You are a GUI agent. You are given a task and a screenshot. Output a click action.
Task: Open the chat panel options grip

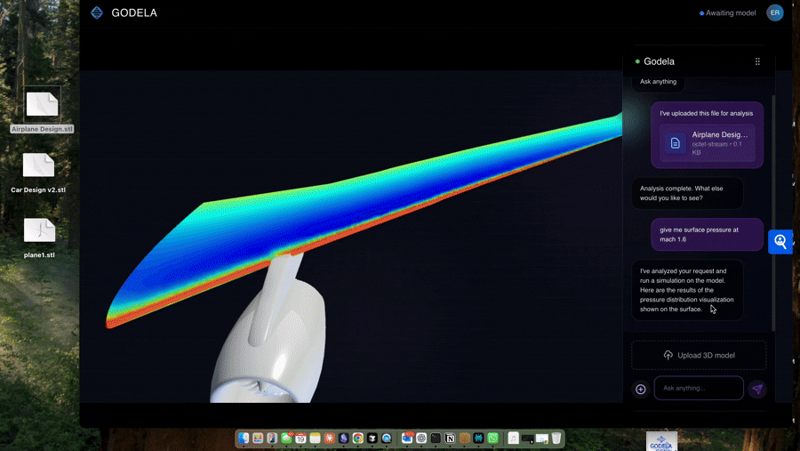pyautogui.click(x=757, y=61)
